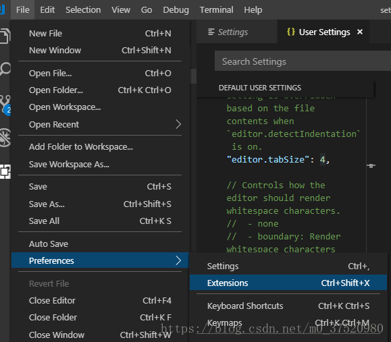Select Save All from File menu
Screen dimensions: 391x342
(x=100, y=221)
